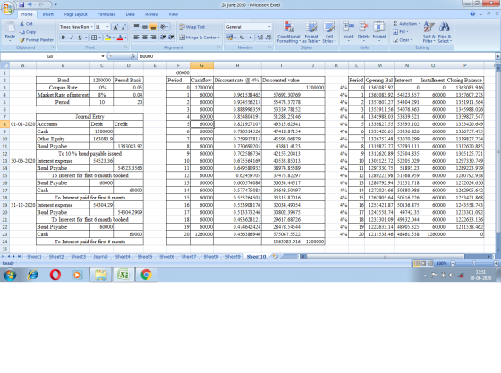
Task: Open the font color dropdown arrow
Action: click(125, 38)
